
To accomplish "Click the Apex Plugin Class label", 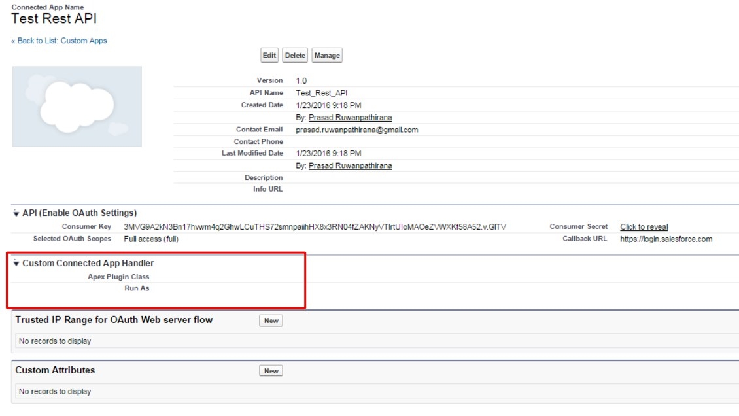I will point(118,277).
